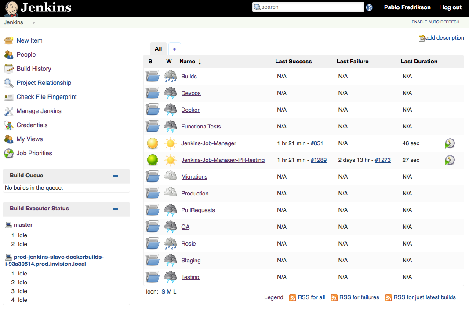This screenshot has height=323, width=469.
Task: Open the prod-jenkins-slave-dockerbuilds node
Action: tap(55, 261)
